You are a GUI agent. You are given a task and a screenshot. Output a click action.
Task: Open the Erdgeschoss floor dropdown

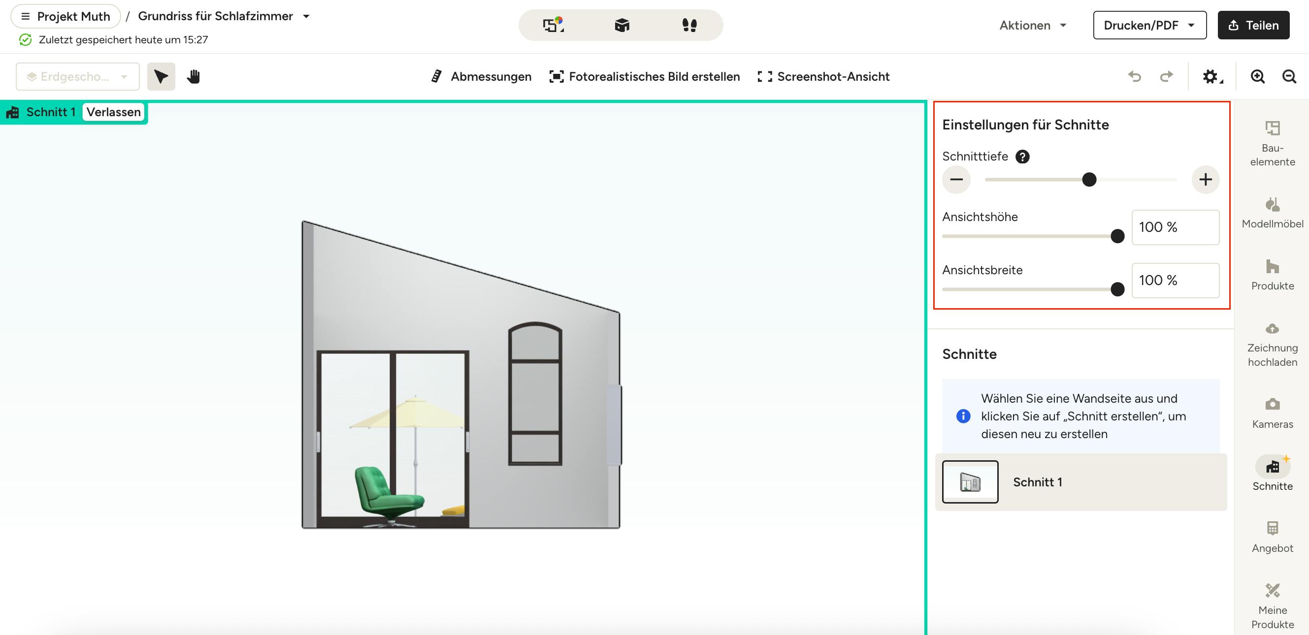tap(78, 77)
